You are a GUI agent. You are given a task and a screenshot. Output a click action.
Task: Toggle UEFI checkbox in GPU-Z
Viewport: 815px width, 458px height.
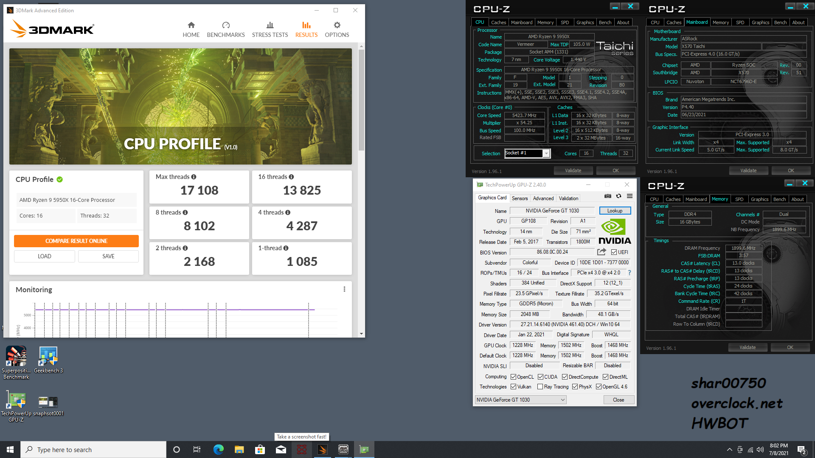tap(614, 252)
